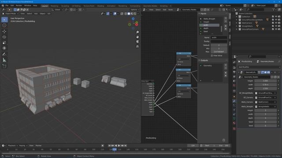Open the viewport Add menu
The image size is (282, 158).
point(36,14)
